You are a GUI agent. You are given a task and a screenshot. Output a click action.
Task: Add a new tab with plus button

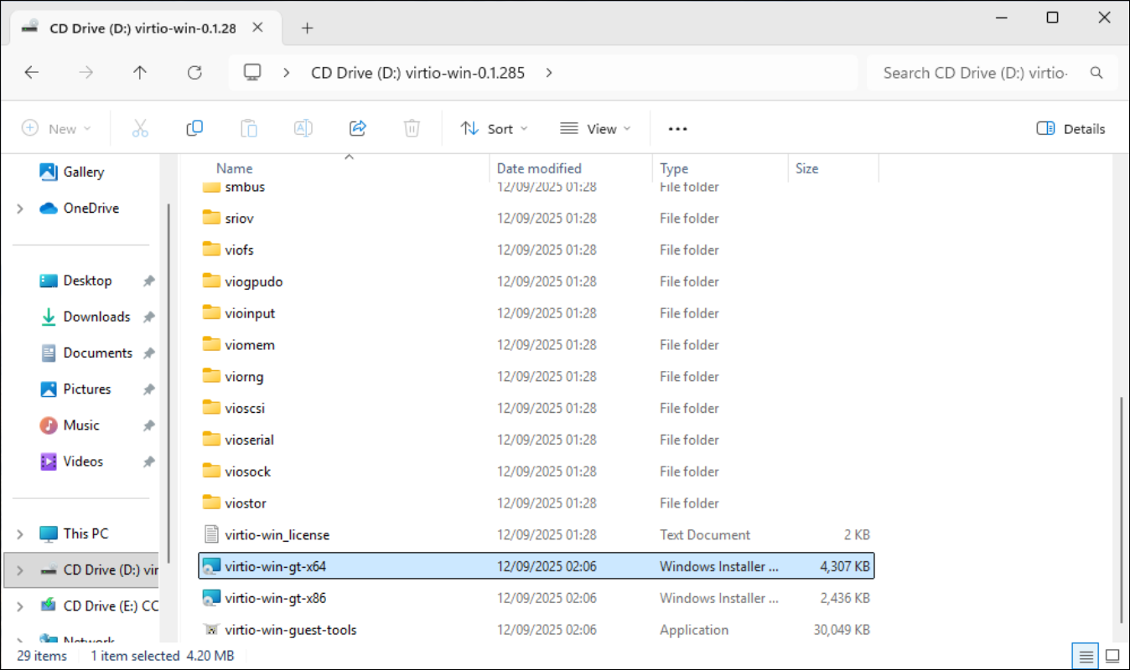pyautogui.click(x=307, y=28)
